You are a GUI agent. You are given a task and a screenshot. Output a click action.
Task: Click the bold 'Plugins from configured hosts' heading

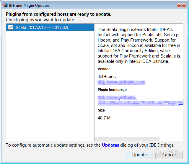58,14
